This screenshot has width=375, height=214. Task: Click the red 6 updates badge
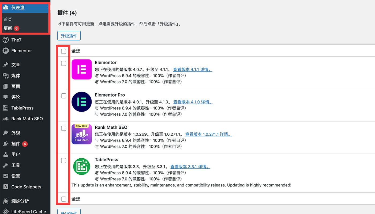[17, 28]
